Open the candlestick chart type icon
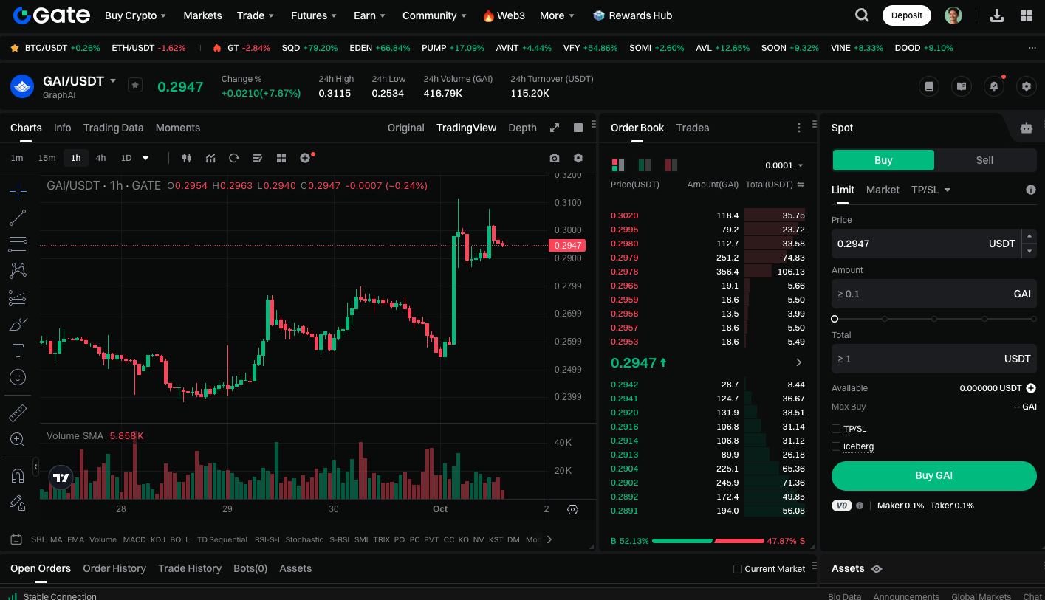Viewport: 1045px width, 600px height. coord(186,158)
